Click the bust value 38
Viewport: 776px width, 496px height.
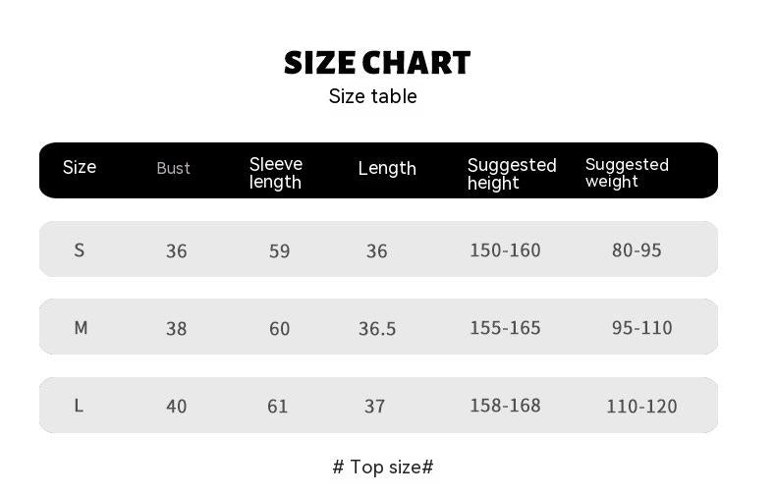pos(176,328)
